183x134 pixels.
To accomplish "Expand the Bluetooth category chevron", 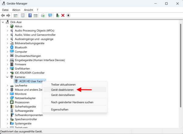I will (x=7, y=47).
